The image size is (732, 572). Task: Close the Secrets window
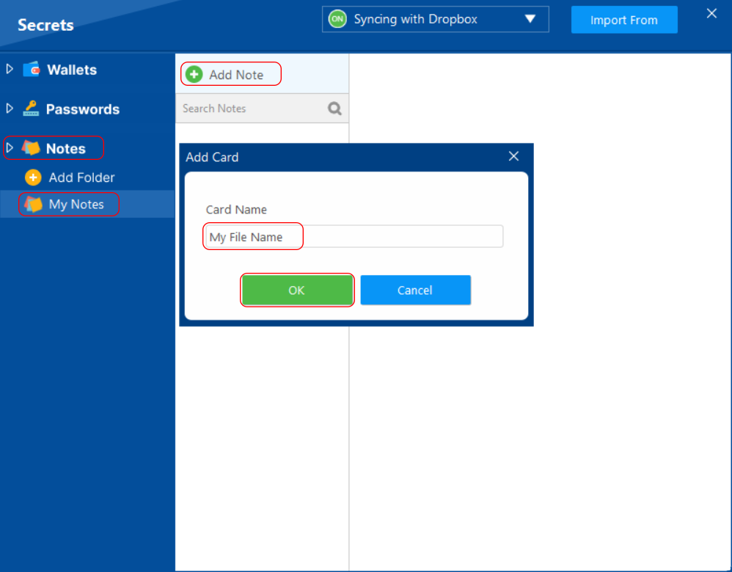click(x=711, y=13)
